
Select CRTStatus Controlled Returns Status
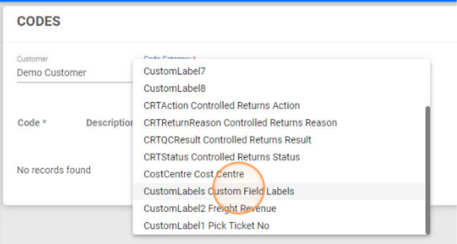tap(222, 157)
